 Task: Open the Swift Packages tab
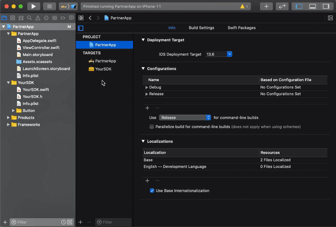(x=241, y=28)
